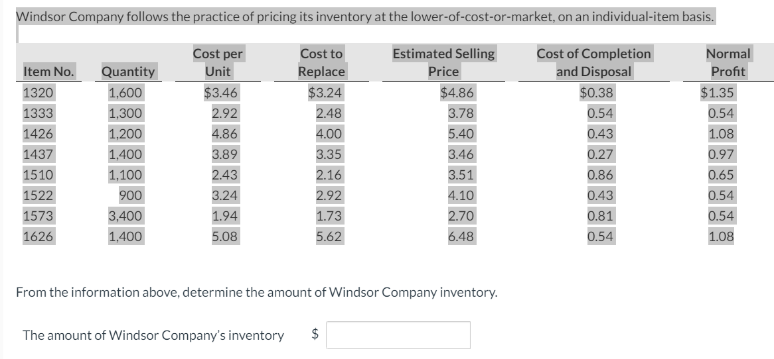Select quantity 900 for item 1522
The width and height of the screenshot is (774, 359).
click(x=131, y=195)
